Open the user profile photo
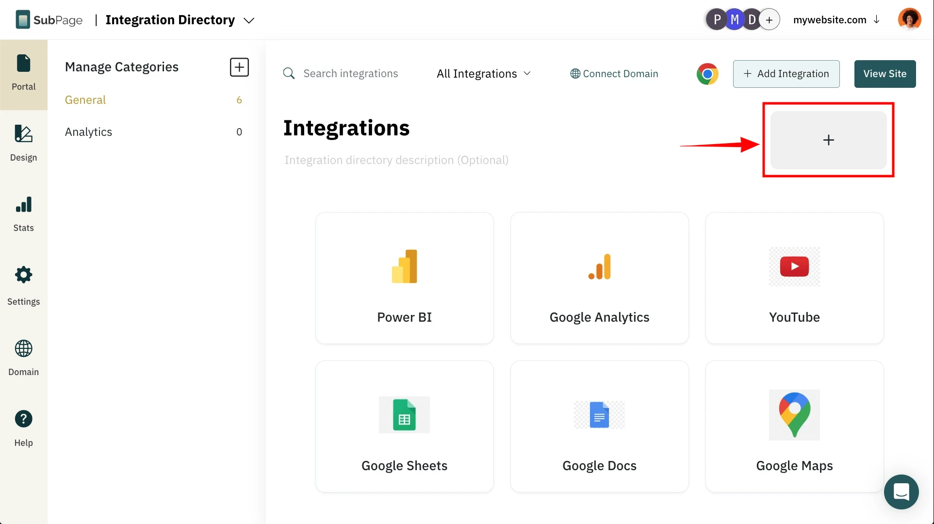This screenshot has width=934, height=524. 909,19
